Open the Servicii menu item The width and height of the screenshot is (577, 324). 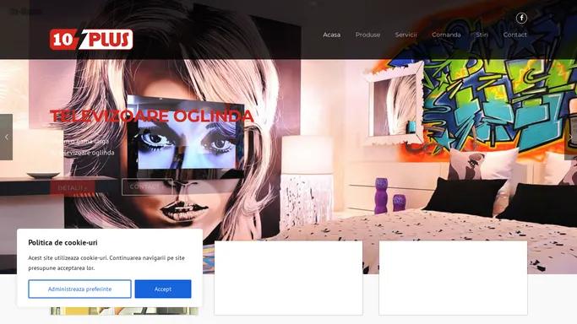tap(406, 35)
